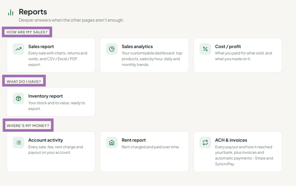Click the Reports bar chart icon
Screen dimensions: 296x186
coord(11,12)
